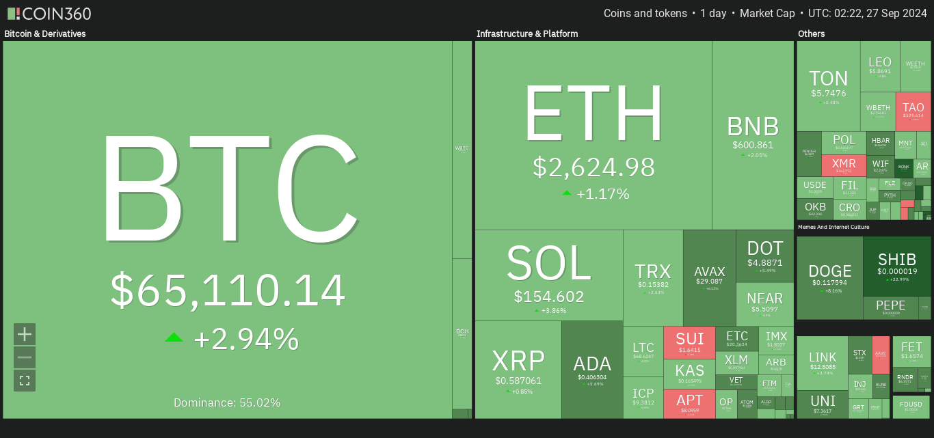Open the XRP tile
The image size is (934, 438).
(x=518, y=370)
